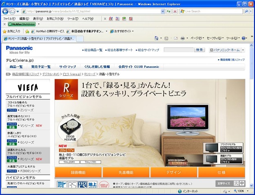This screenshot has width=255, height=195.
Task: Click the add-to-favorites-bar star icon
Action: pos(27,31)
